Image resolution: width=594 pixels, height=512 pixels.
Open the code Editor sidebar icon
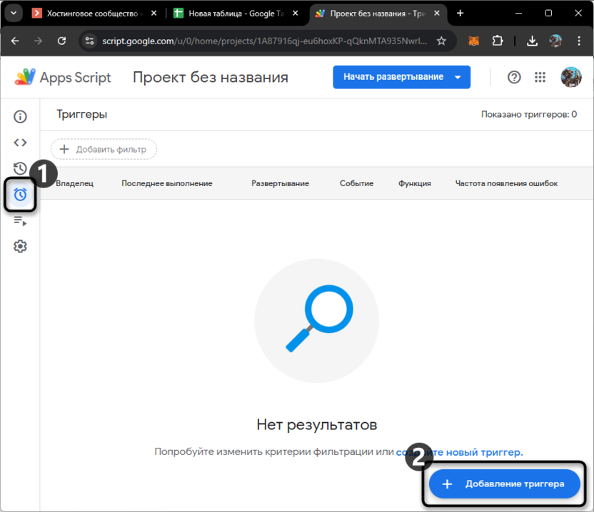click(20, 143)
